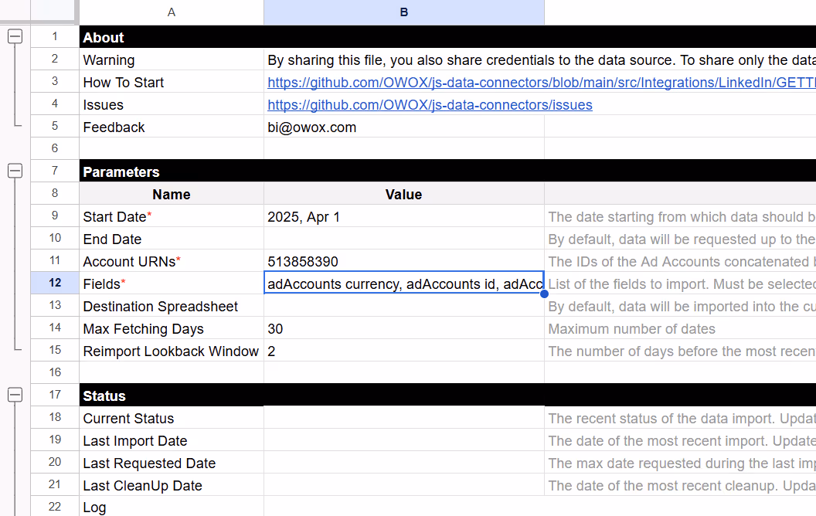Screen dimensions: 816x516
Task: Select column B header
Action: 403,12
